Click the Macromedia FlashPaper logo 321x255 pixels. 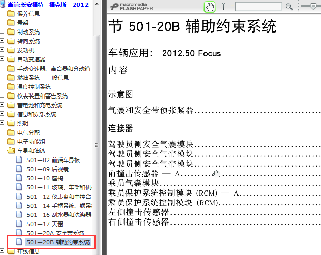pos(132,7)
